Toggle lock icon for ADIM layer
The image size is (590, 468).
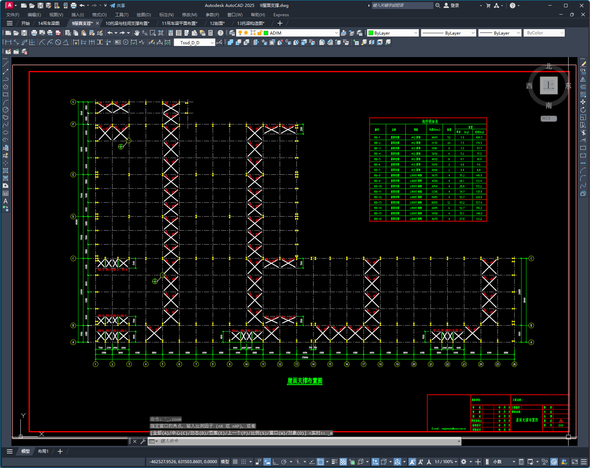(260, 33)
